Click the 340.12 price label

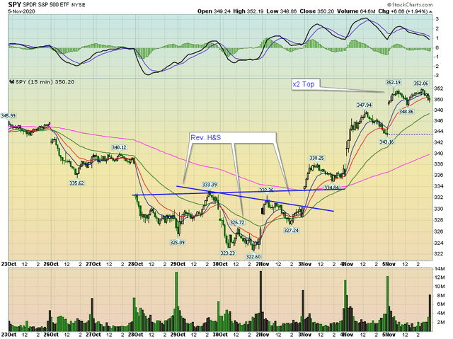coord(119,147)
